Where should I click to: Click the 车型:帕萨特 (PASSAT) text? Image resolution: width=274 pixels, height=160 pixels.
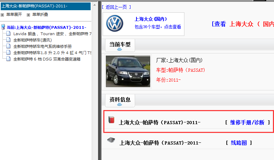[181, 70]
